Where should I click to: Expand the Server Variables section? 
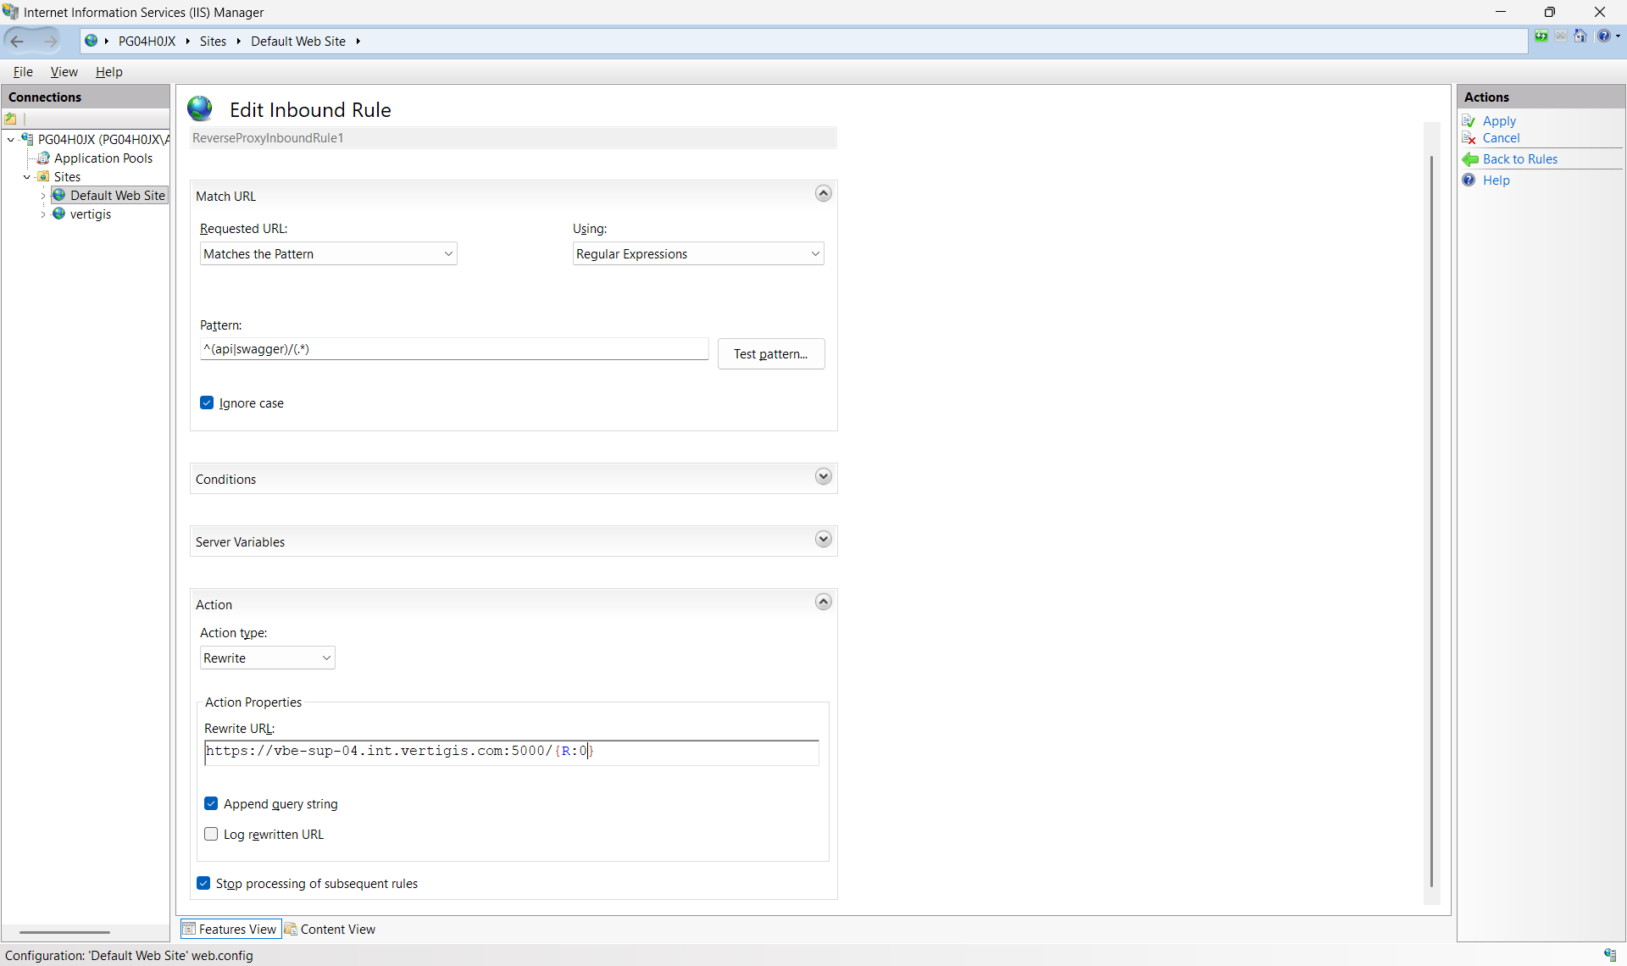click(823, 540)
